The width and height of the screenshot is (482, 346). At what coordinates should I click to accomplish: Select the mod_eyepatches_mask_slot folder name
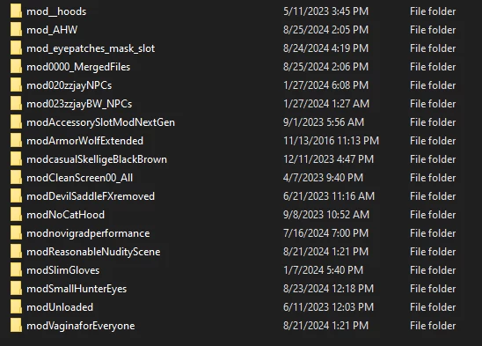coord(91,48)
